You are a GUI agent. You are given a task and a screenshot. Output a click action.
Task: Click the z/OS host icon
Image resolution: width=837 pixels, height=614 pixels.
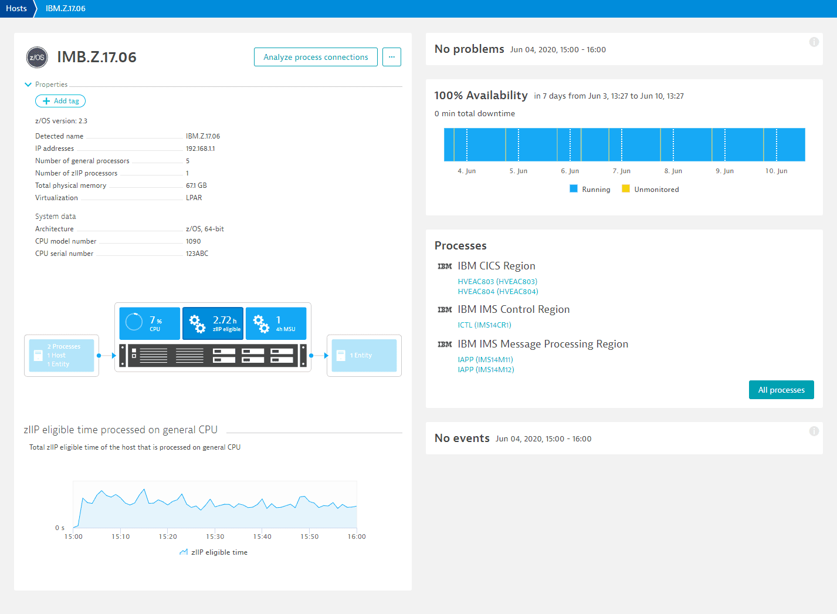point(37,57)
